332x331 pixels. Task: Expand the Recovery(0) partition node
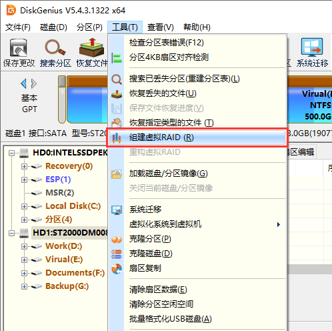pyautogui.click(x=24, y=166)
